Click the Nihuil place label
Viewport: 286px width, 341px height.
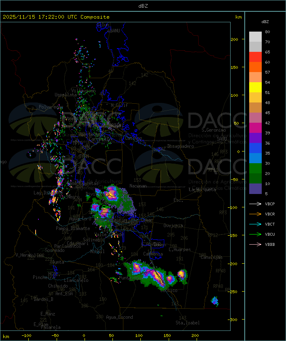coord(97,251)
